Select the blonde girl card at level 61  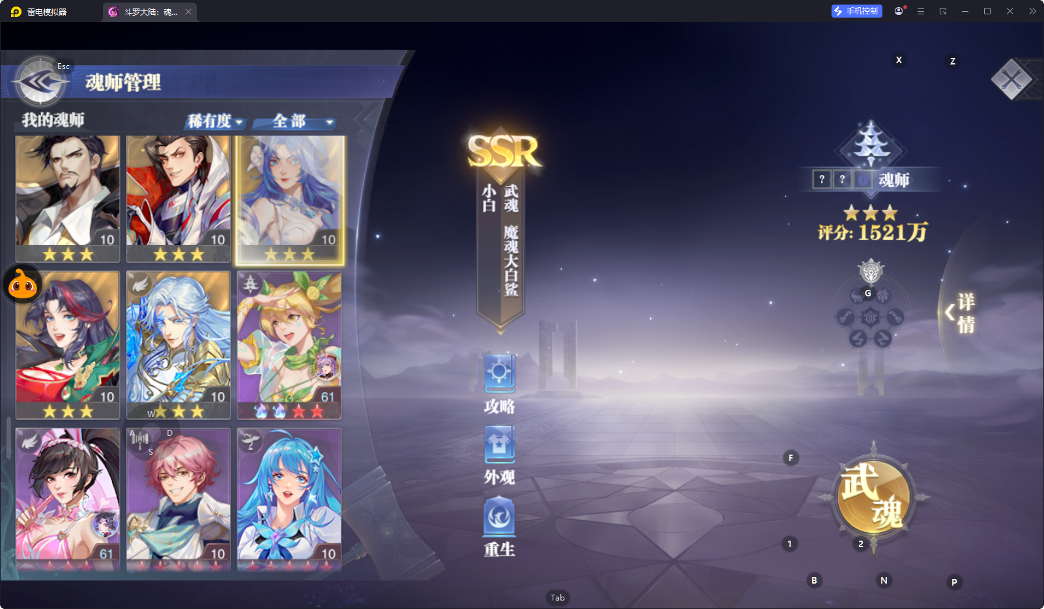coord(289,345)
